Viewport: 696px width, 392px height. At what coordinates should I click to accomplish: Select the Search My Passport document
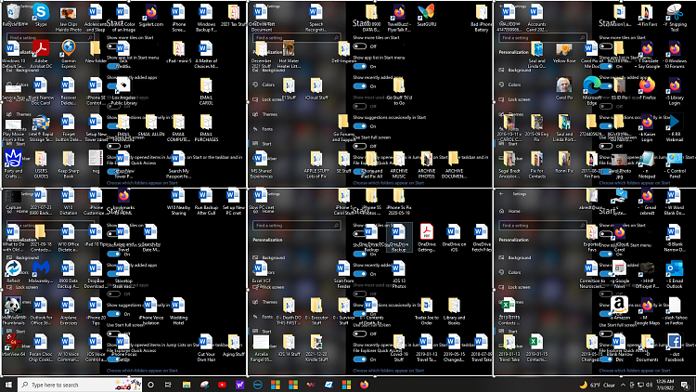click(178, 162)
